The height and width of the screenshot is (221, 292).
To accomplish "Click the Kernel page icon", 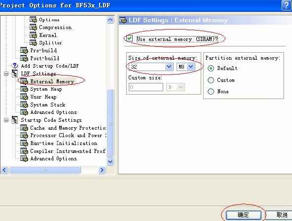I will click(33, 35).
